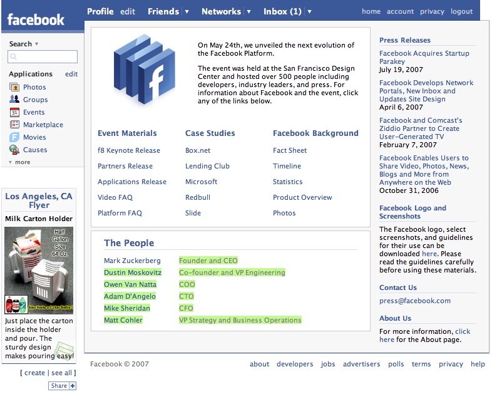Open Partners Release link
The height and width of the screenshot is (399, 497).
(x=125, y=166)
